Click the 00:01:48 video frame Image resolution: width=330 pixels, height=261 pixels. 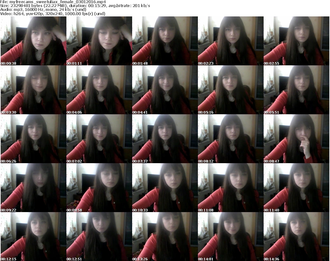[x=165, y=41]
